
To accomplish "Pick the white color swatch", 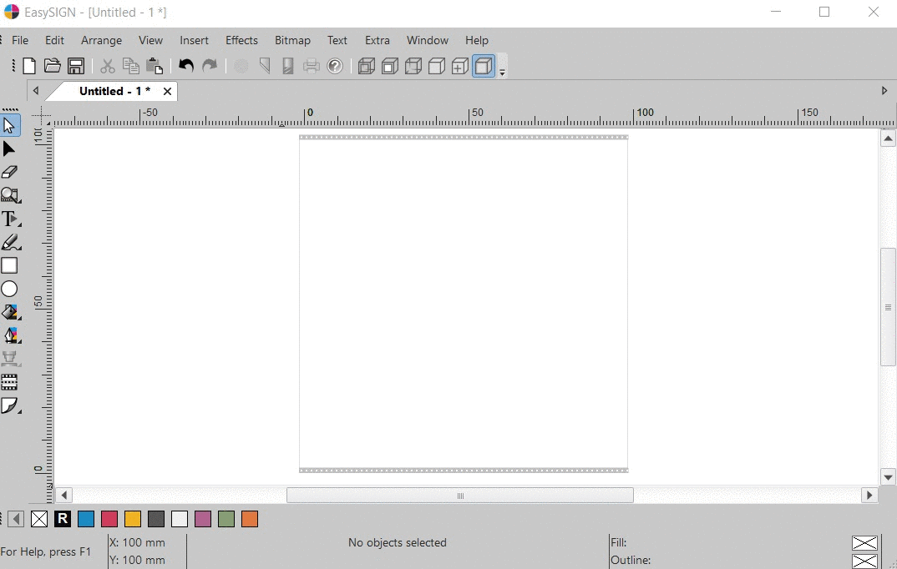I will pos(180,519).
